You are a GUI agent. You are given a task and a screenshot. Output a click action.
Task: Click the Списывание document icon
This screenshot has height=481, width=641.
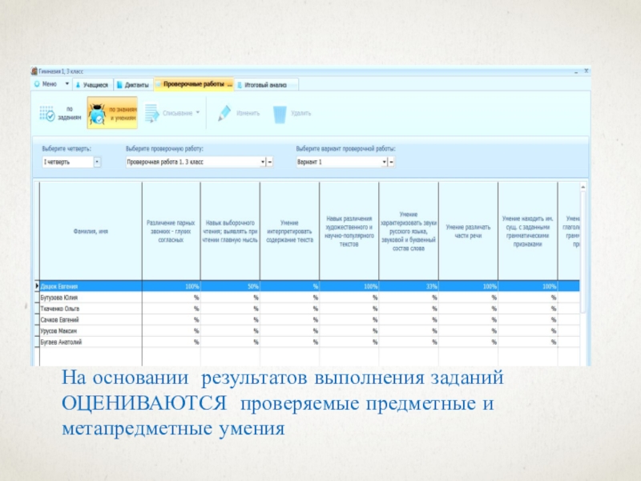point(151,113)
